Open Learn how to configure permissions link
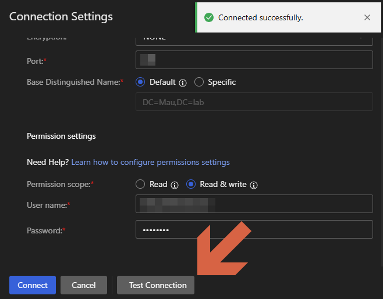Viewport: 383px width, 299px height. tap(150, 162)
